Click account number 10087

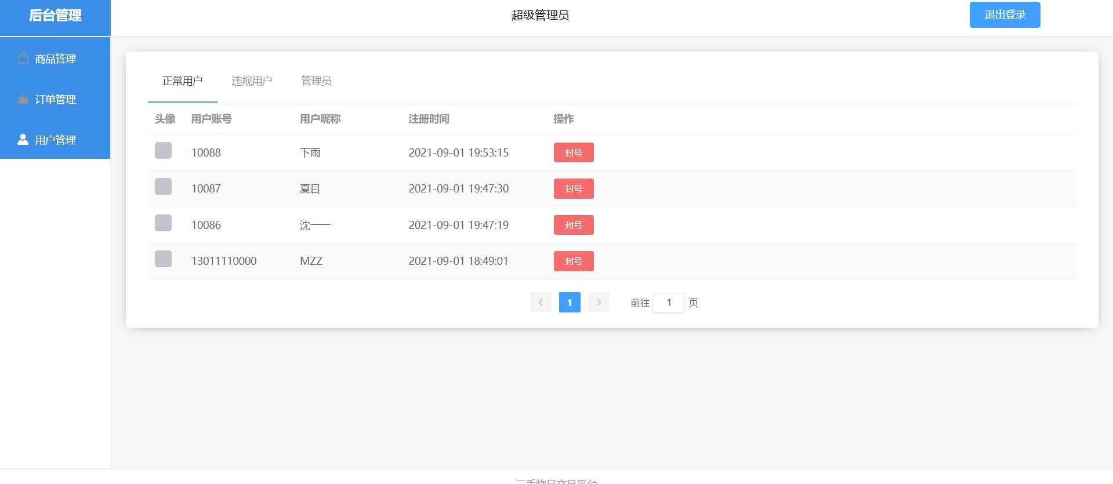[x=206, y=188]
